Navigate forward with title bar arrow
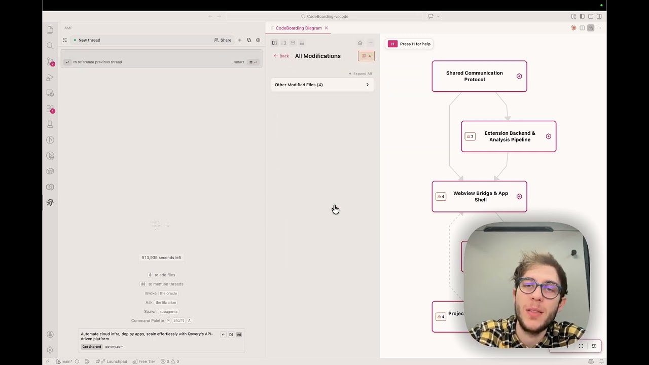 tap(219, 16)
